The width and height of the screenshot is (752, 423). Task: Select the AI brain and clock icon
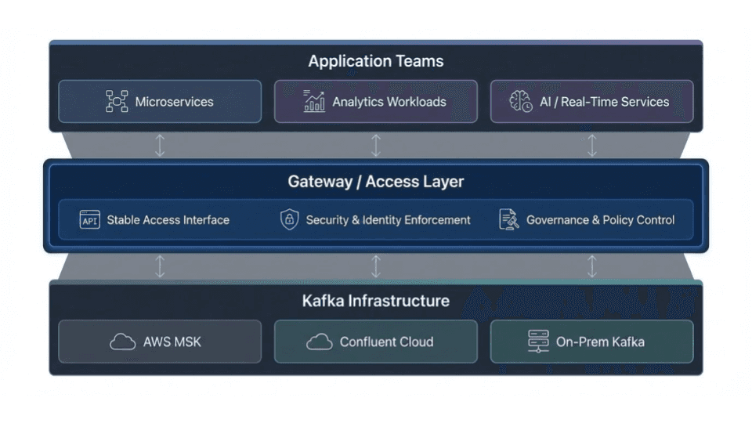tap(521, 102)
